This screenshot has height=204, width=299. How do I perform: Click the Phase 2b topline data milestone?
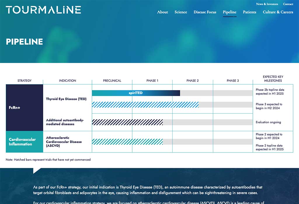[269, 92]
